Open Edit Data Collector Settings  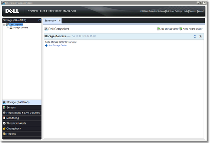pyautogui.click(x=152, y=11)
